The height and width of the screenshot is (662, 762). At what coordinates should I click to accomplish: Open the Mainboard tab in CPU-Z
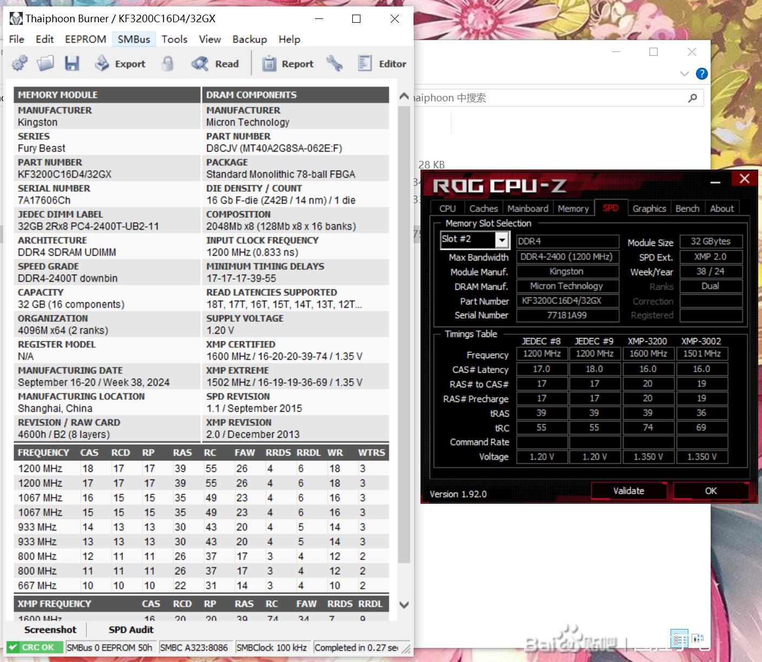tap(528, 209)
